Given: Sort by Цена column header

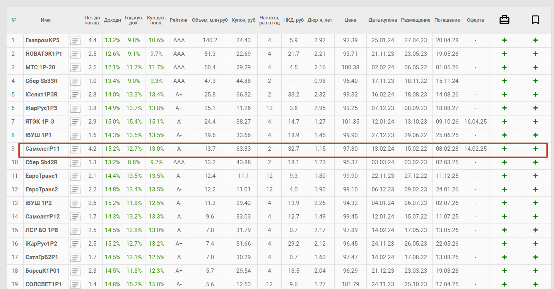Looking at the screenshot, I should (x=351, y=20).
